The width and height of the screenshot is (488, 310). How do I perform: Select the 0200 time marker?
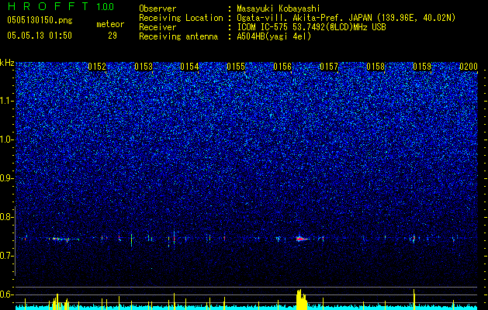tap(469, 67)
